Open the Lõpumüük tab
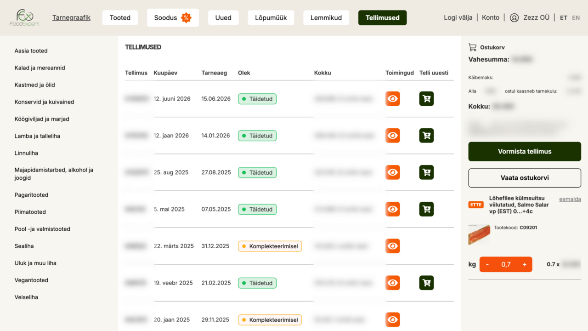The image size is (588, 331). click(x=271, y=18)
